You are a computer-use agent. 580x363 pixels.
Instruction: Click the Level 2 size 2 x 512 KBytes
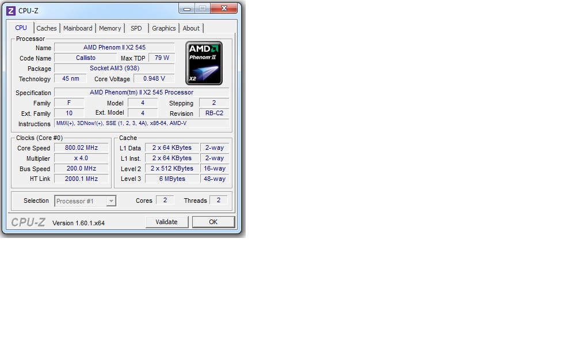tap(172, 168)
